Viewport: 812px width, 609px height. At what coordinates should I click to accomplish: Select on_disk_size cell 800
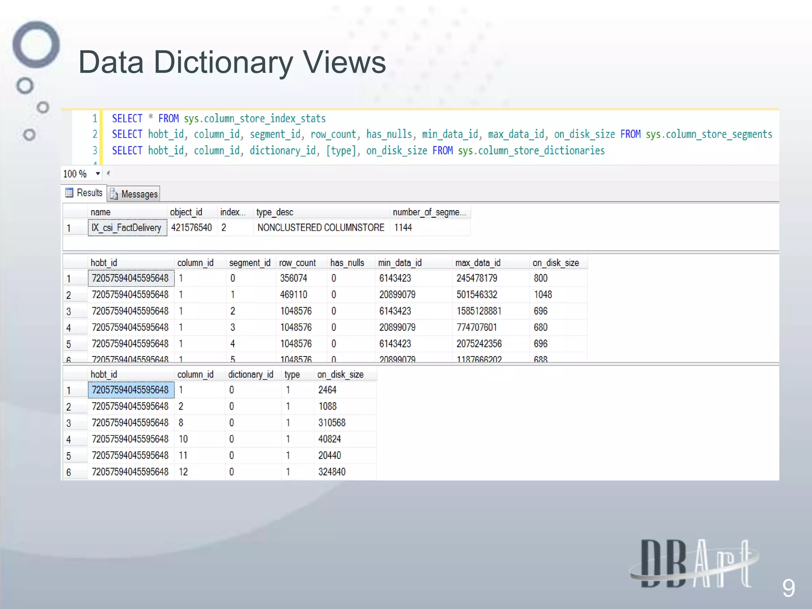559,278
